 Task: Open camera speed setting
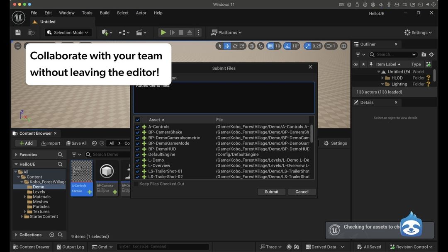click(x=331, y=46)
